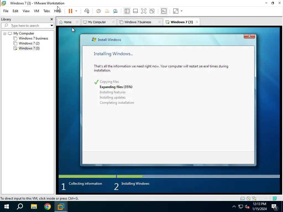Pause the running virtual machine

tap(70, 11)
